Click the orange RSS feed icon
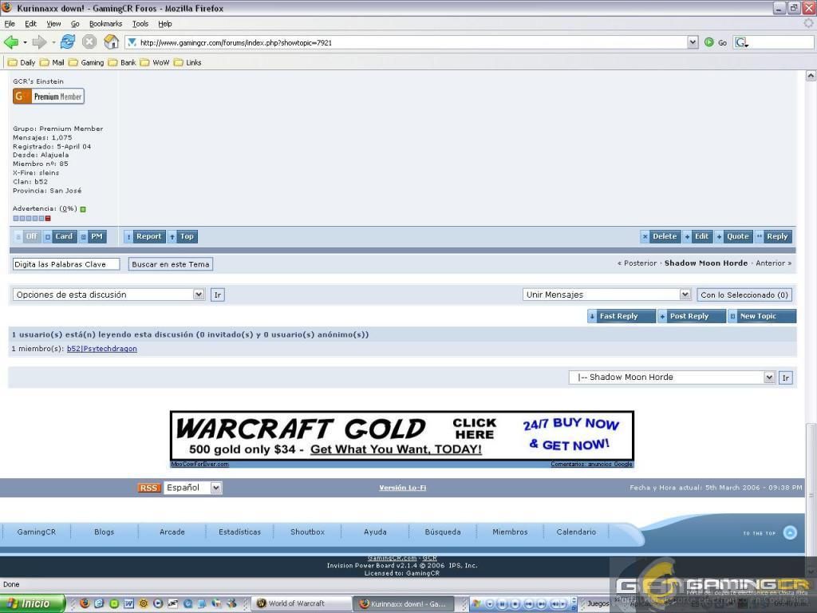This screenshot has height=613, width=817. (x=148, y=488)
